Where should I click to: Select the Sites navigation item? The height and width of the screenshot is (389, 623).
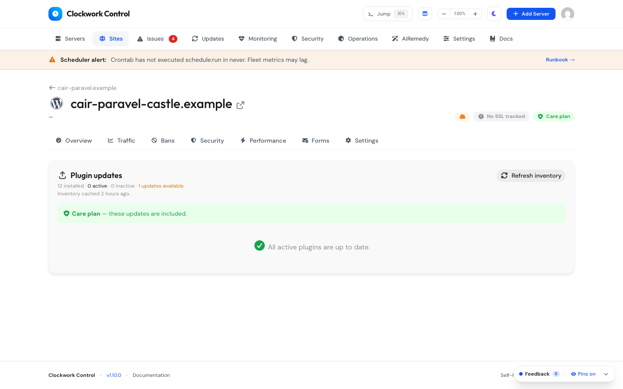pyautogui.click(x=111, y=39)
